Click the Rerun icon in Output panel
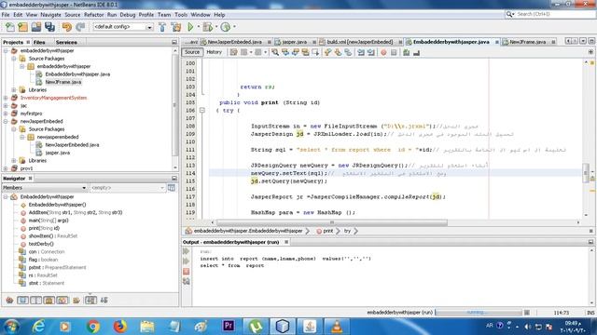The image size is (597, 335). coord(187,251)
